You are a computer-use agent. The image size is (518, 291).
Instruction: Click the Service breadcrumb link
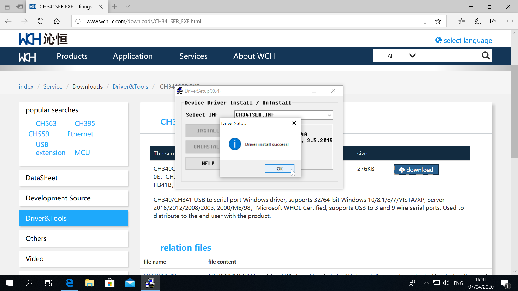pos(53,86)
